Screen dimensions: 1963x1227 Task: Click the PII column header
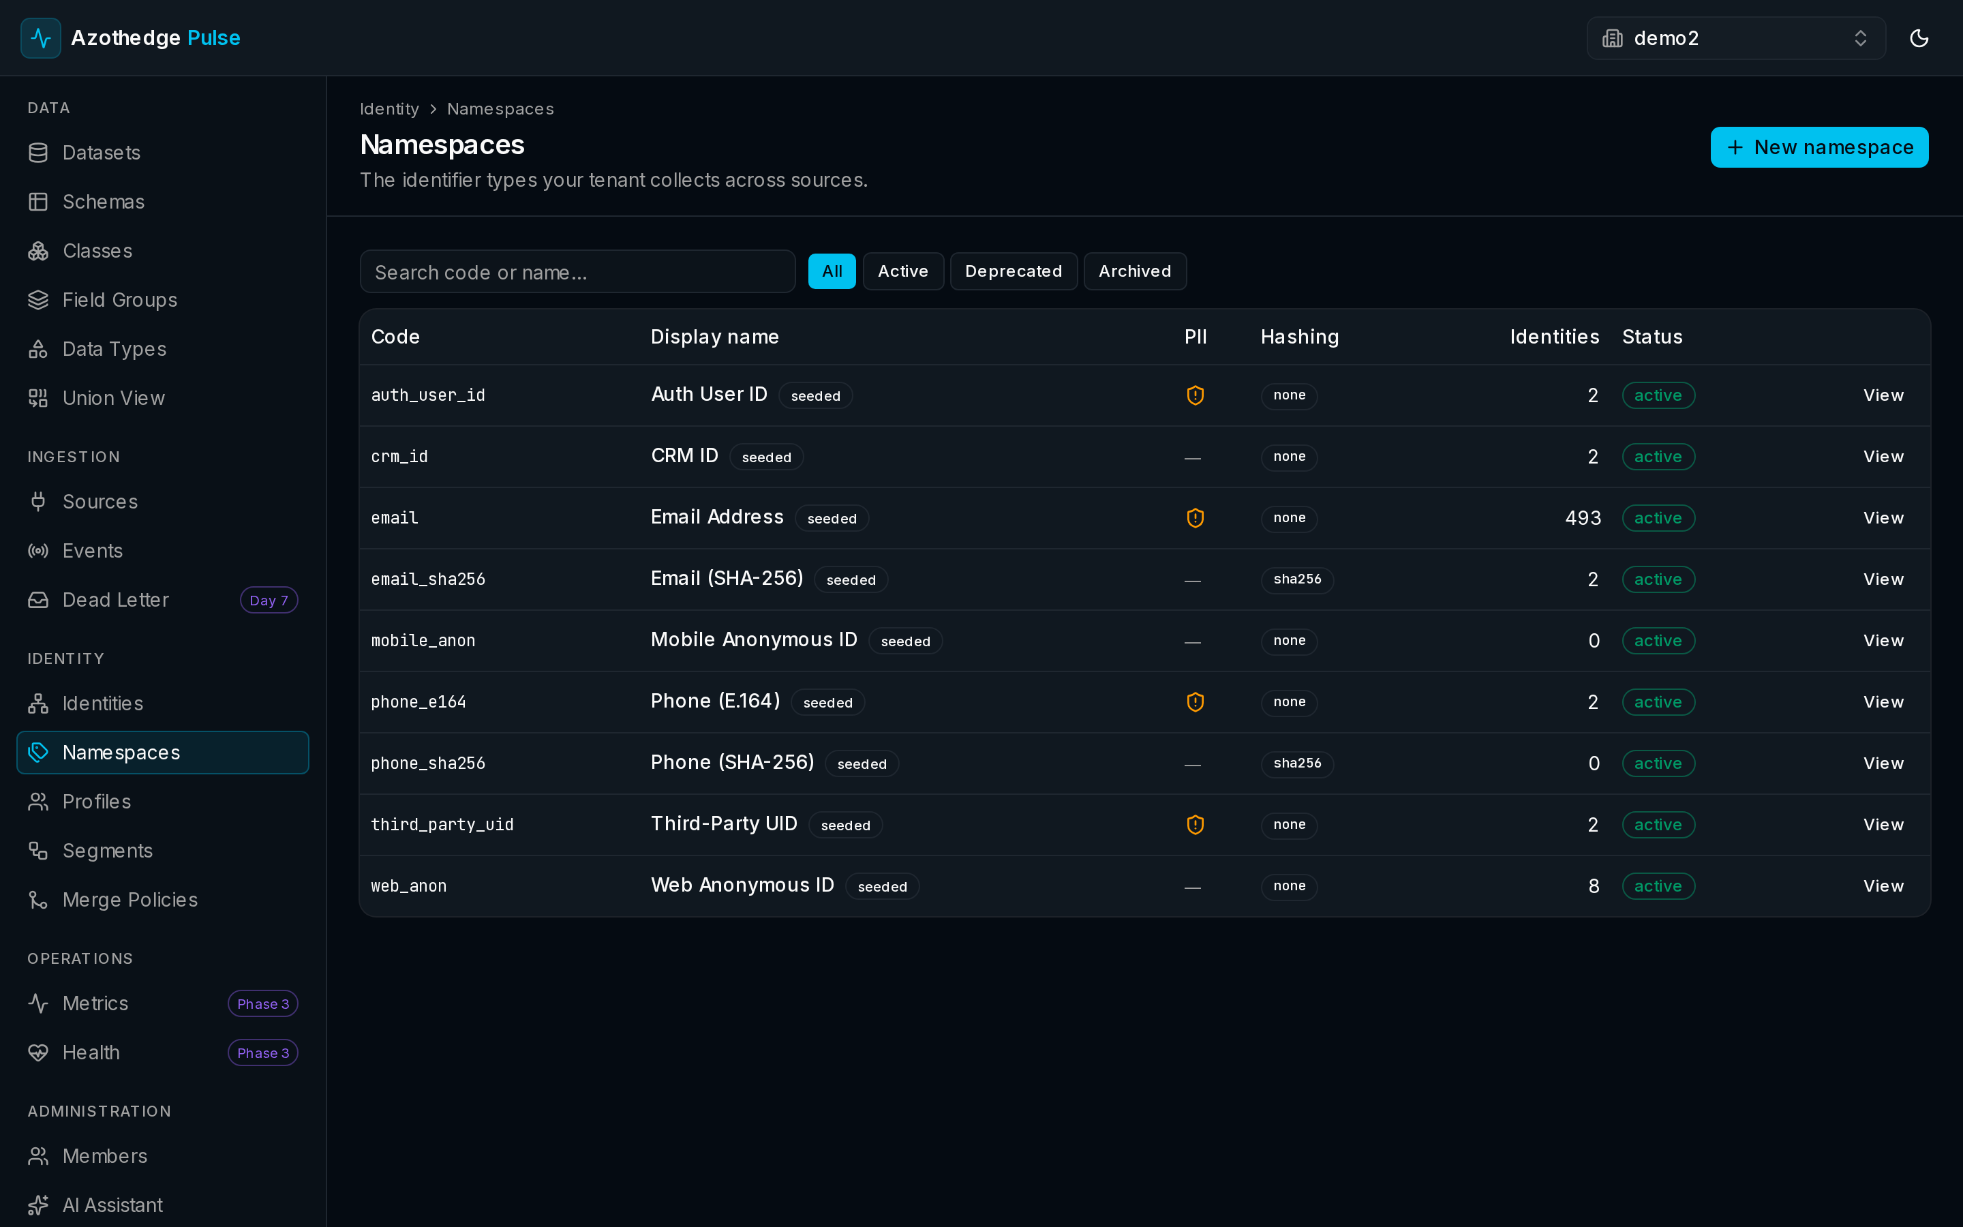[x=1196, y=337]
